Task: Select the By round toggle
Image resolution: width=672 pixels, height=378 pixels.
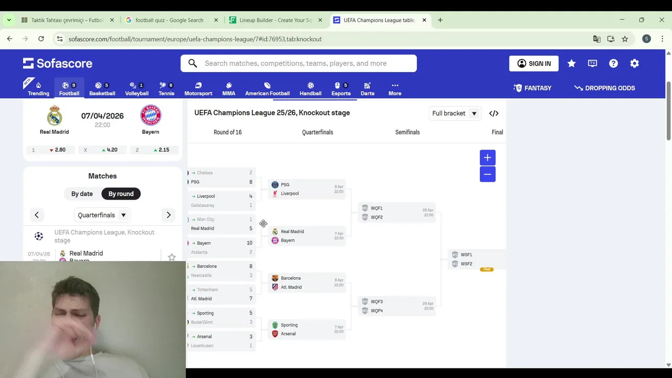Action: (121, 194)
